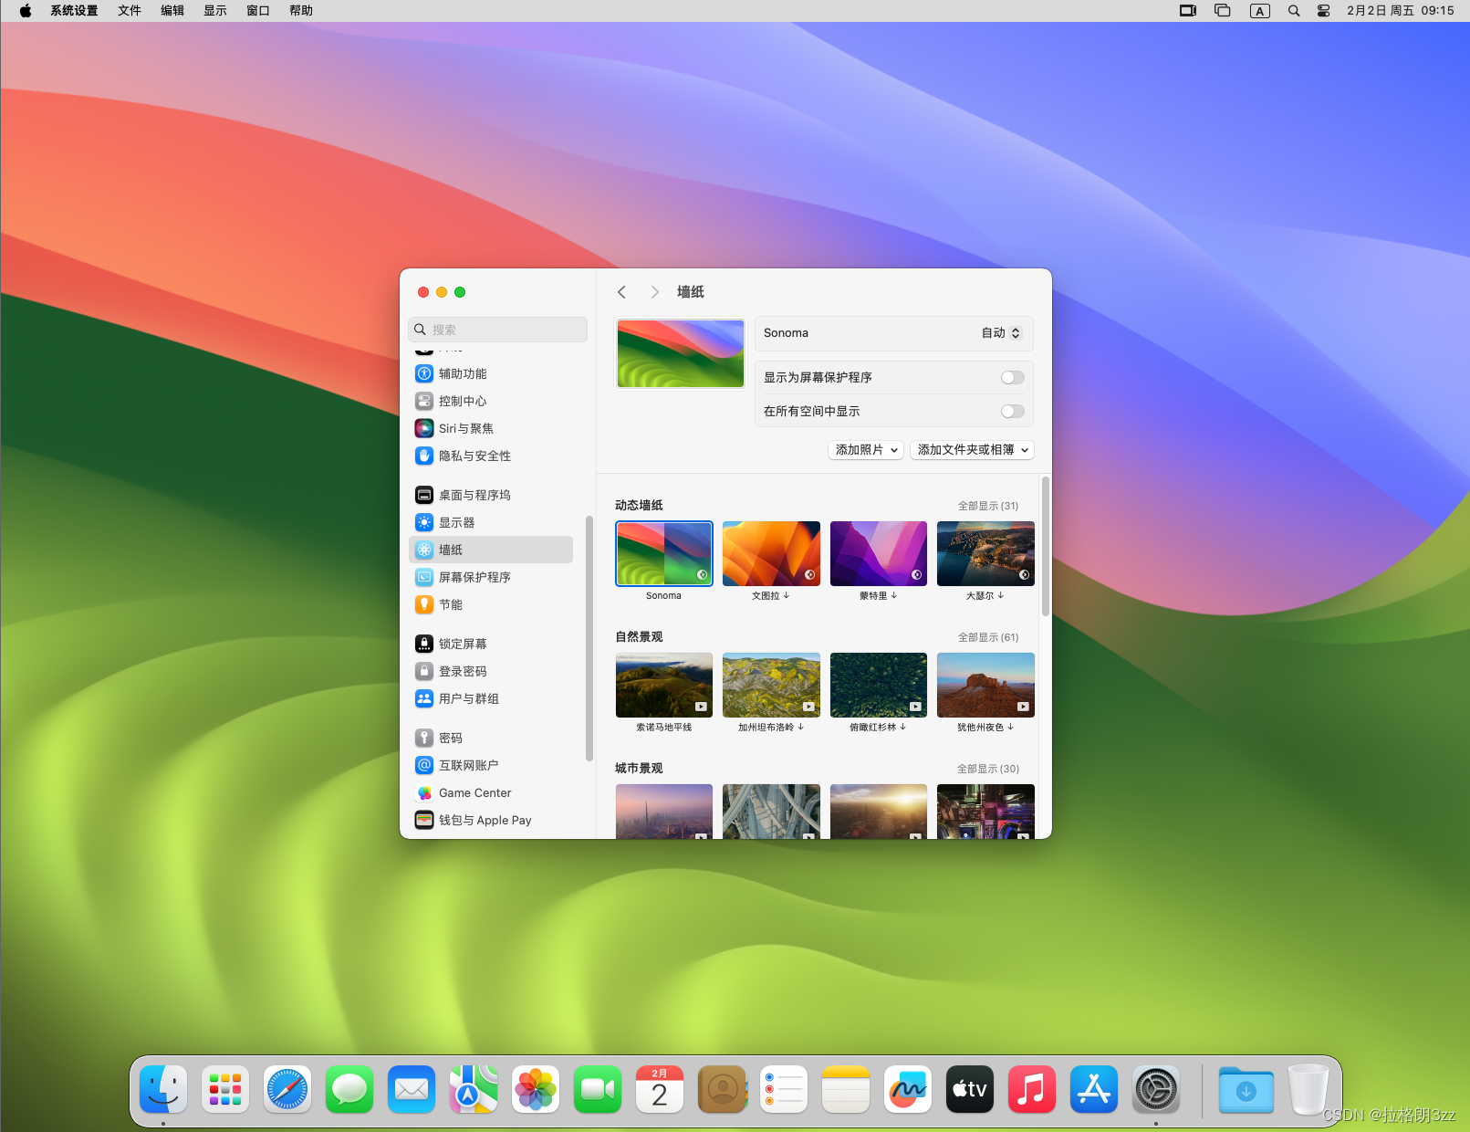Viewport: 1470px width, 1132px height.
Task: Open Mail app in the Dock
Action: click(412, 1089)
